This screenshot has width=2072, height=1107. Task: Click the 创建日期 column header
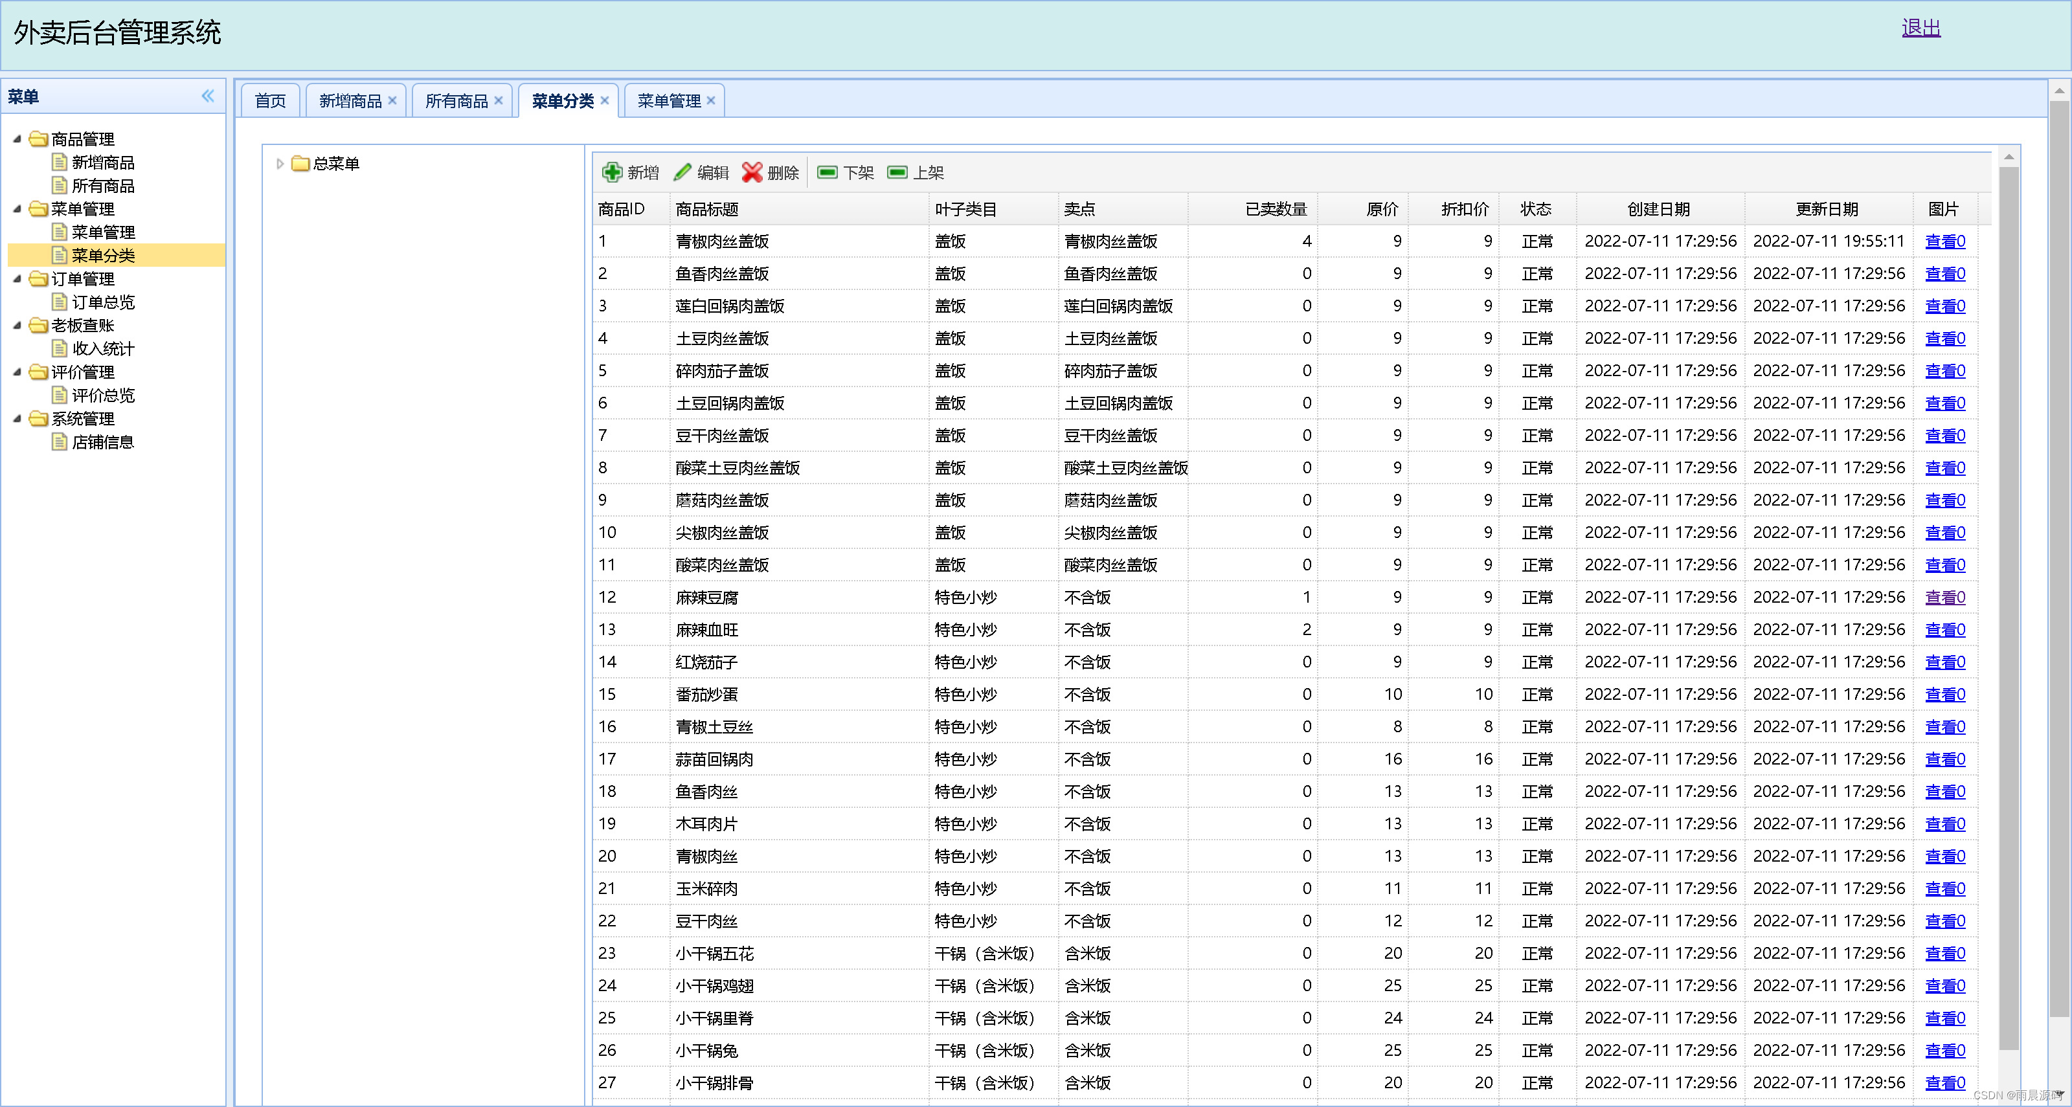click(x=1660, y=209)
